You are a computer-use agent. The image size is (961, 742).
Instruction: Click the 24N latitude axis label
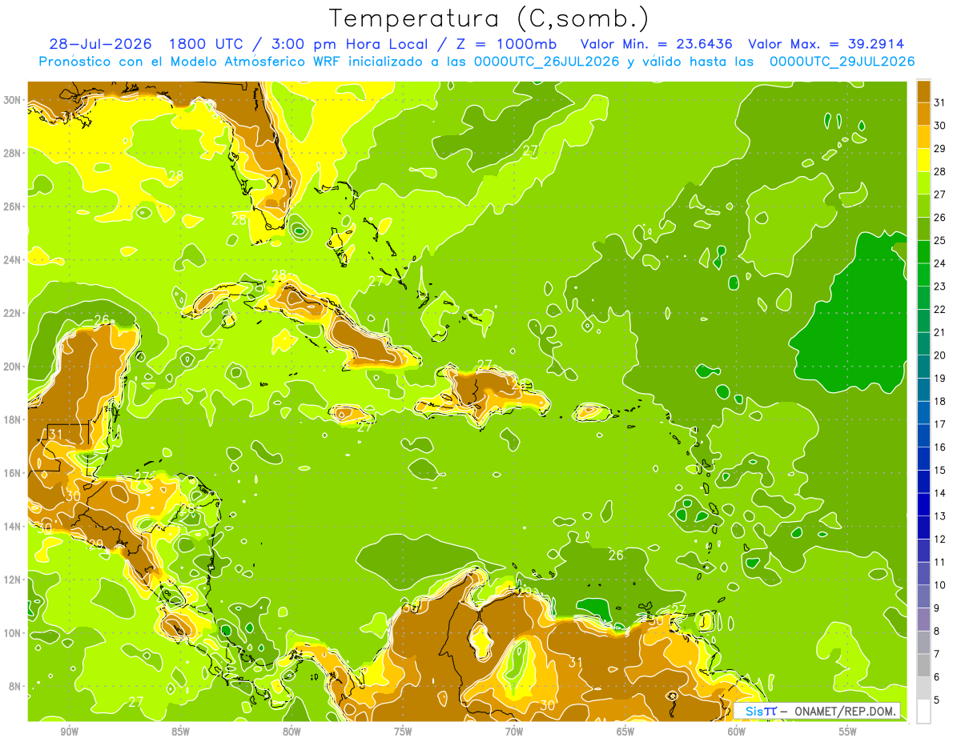[13, 260]
